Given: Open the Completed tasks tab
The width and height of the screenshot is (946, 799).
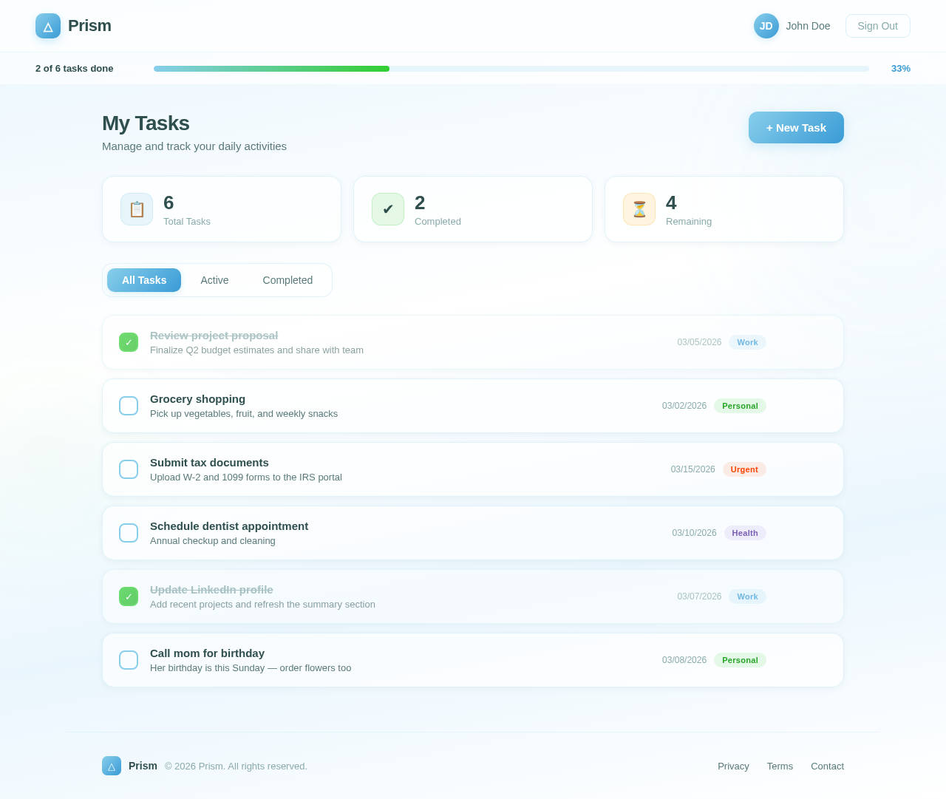Looking at the screenshot, I should pos(288,280).
